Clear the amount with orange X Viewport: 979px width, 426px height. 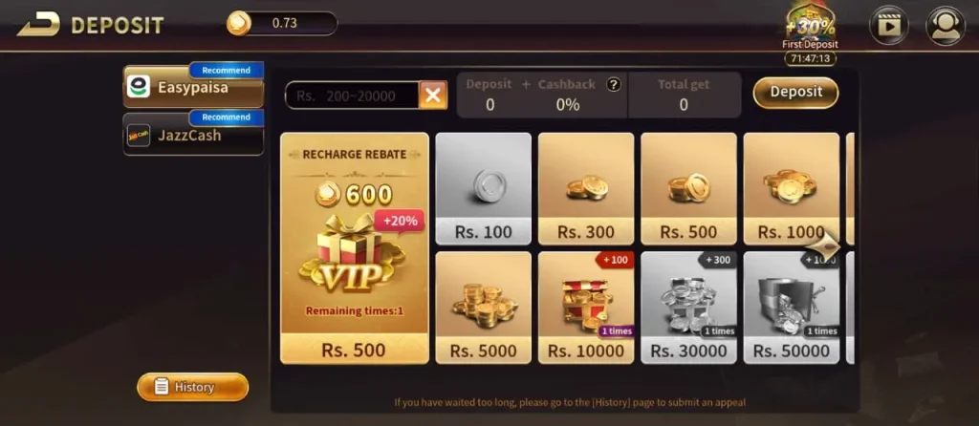click(x=433, y=96)
